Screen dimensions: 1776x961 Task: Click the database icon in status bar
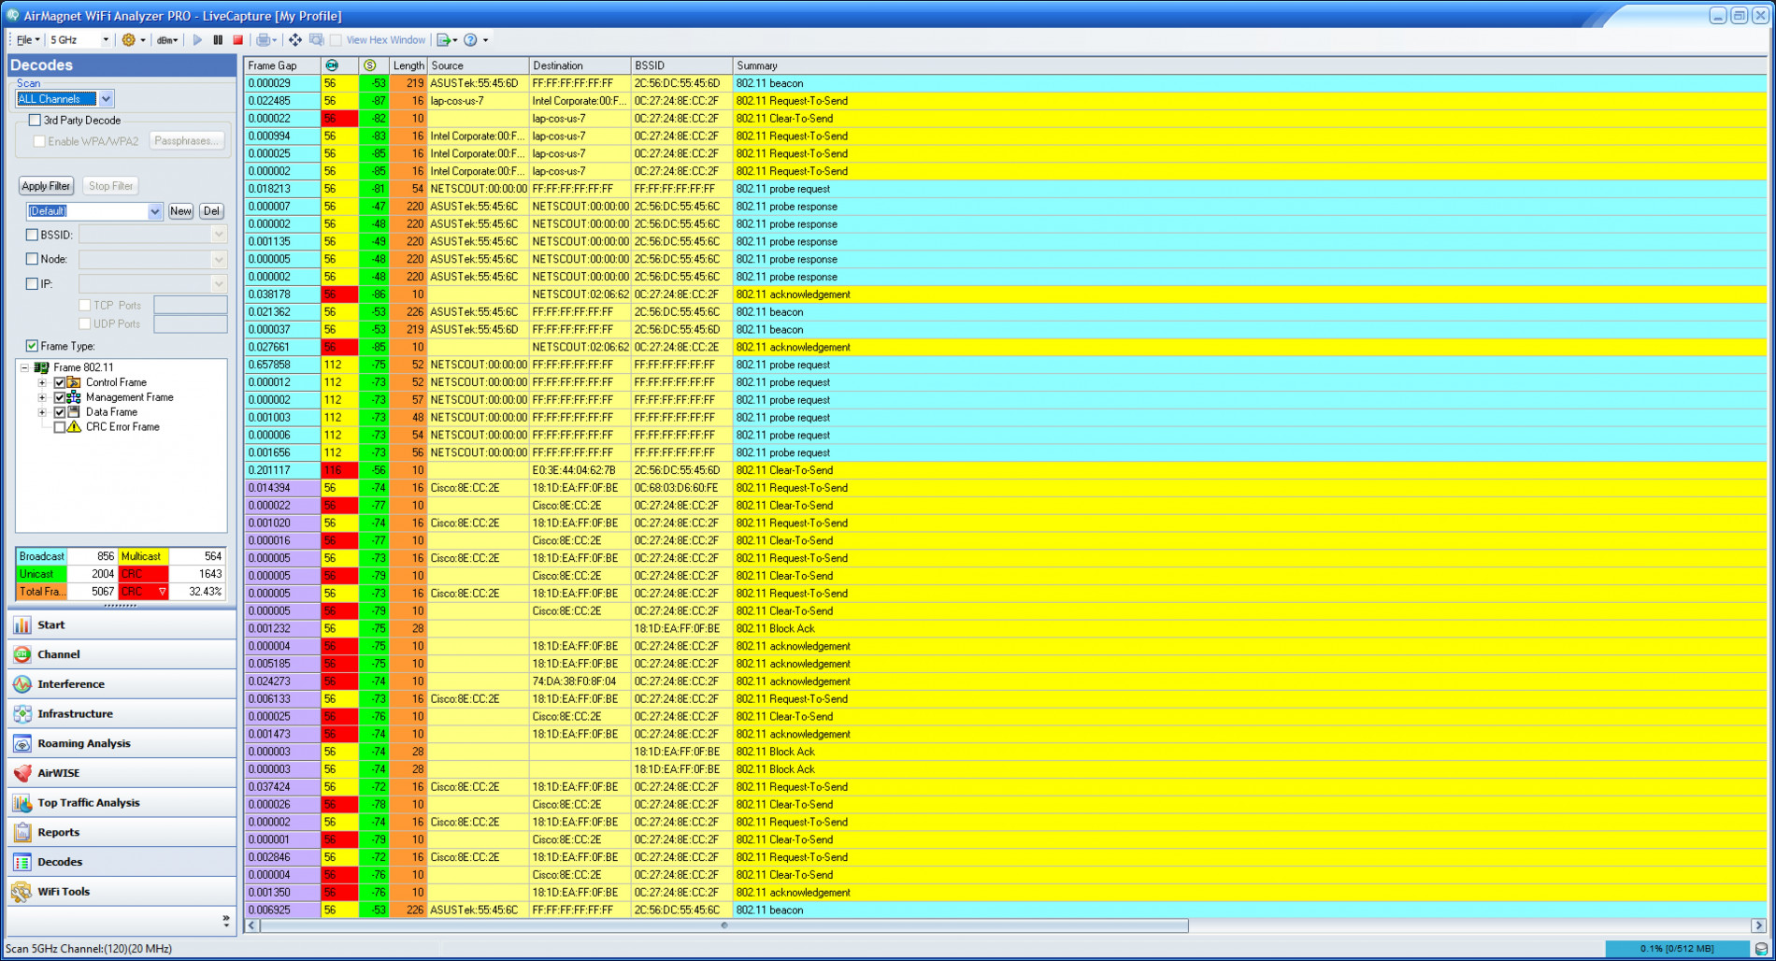pos(1761,949)
